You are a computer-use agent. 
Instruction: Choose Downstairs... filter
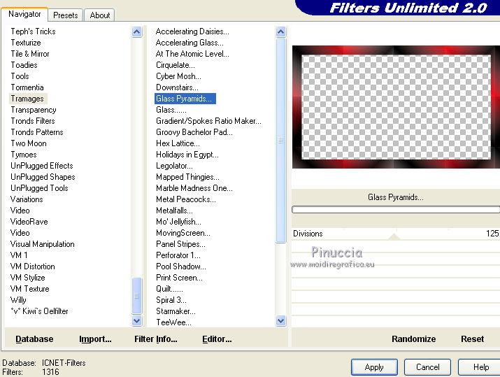click(x=177, y=87)
